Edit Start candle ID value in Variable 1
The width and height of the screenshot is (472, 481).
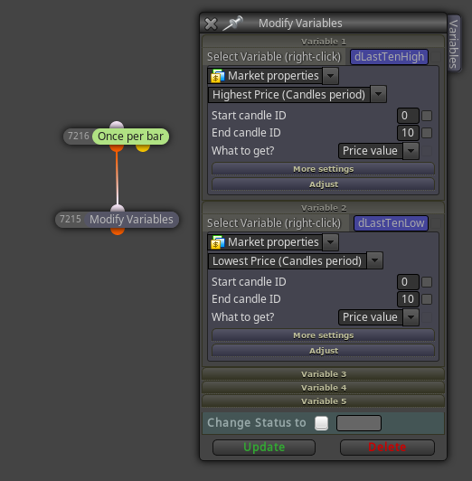[x=408, y=116]
